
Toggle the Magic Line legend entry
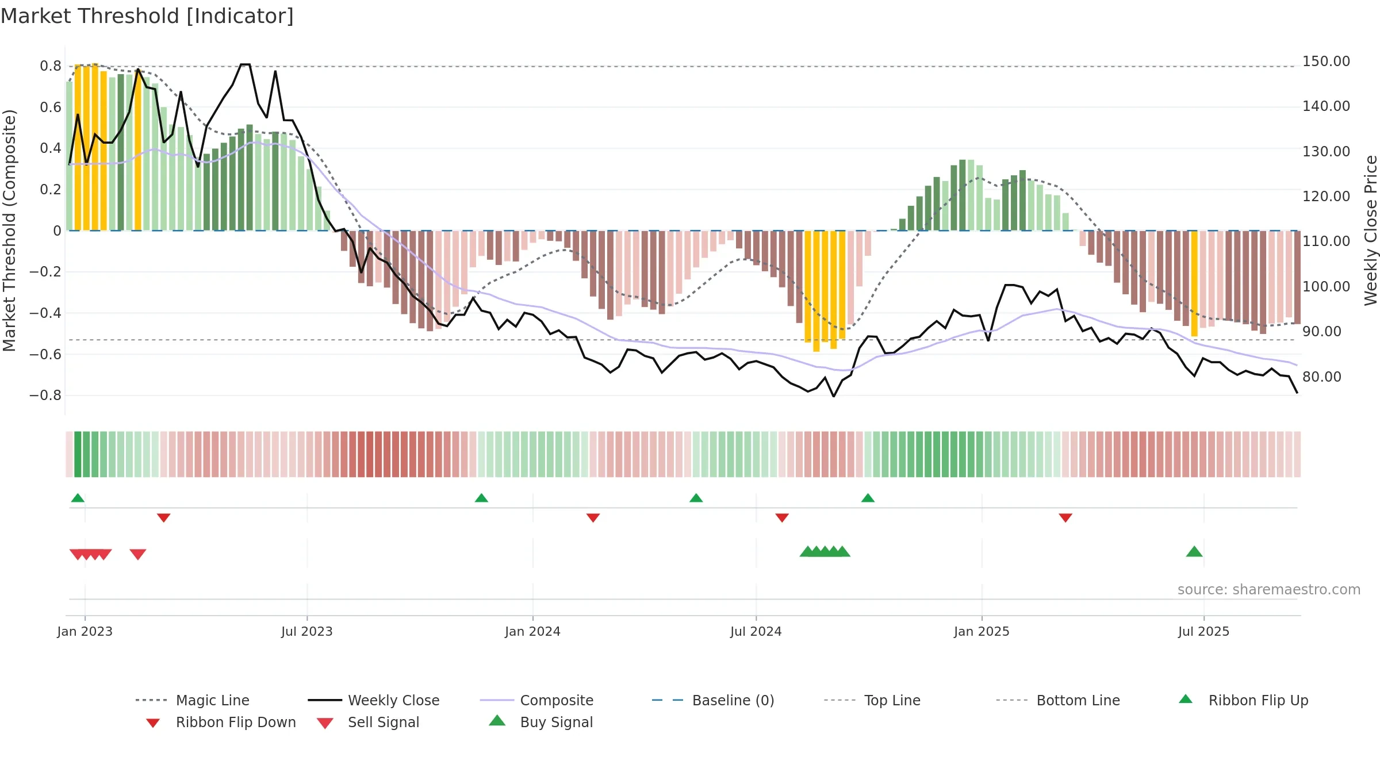[192, 700]
